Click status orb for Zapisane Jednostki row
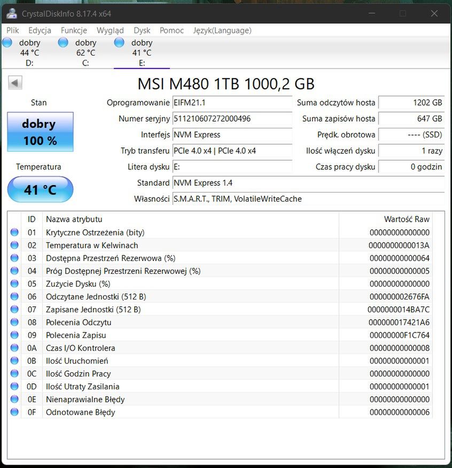 click(x=14, y=309)
